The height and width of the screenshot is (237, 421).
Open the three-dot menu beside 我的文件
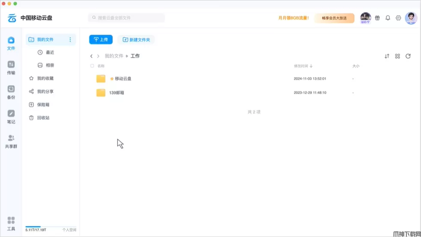click(x=70, y=40)
